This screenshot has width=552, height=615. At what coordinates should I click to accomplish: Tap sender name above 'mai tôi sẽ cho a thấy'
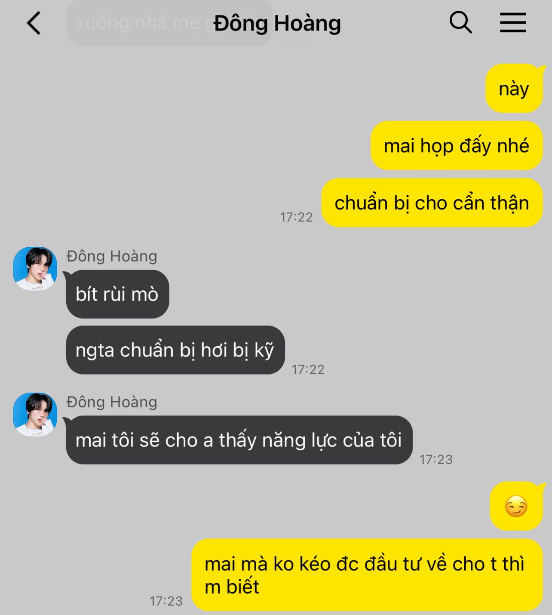112,402
